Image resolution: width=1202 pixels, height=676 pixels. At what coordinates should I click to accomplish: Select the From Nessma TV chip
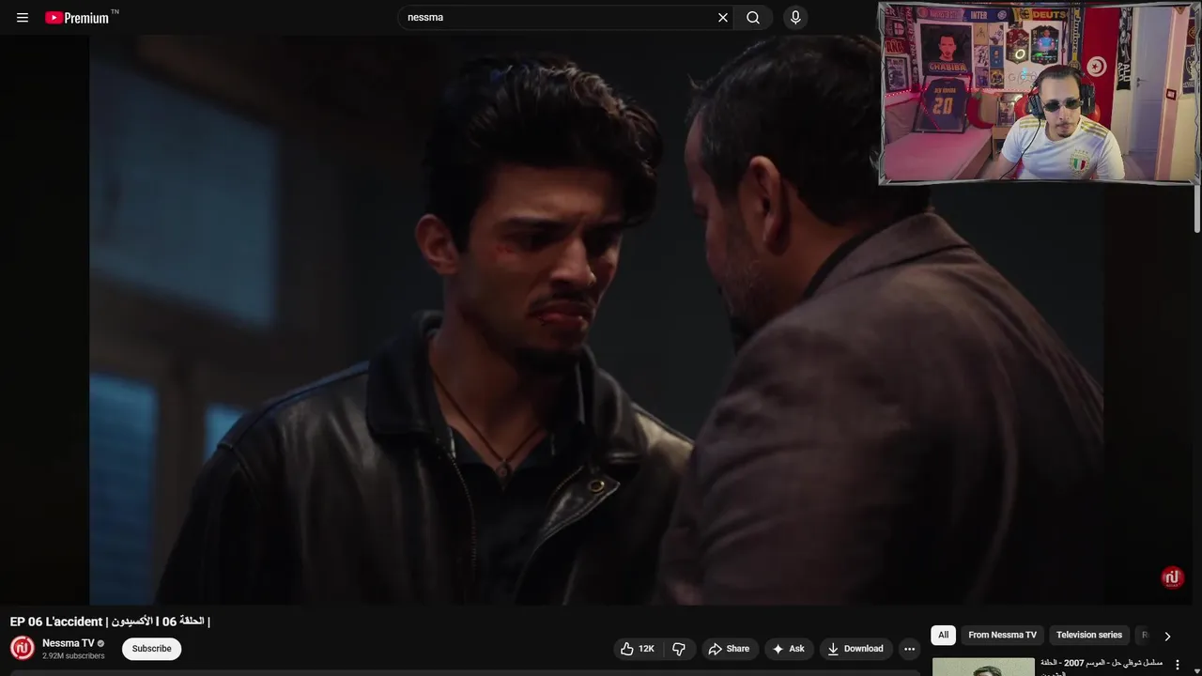[x=1002, y=635]
